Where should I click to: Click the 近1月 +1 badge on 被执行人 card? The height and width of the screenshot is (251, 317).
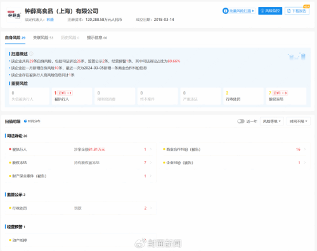coord(65,93)
